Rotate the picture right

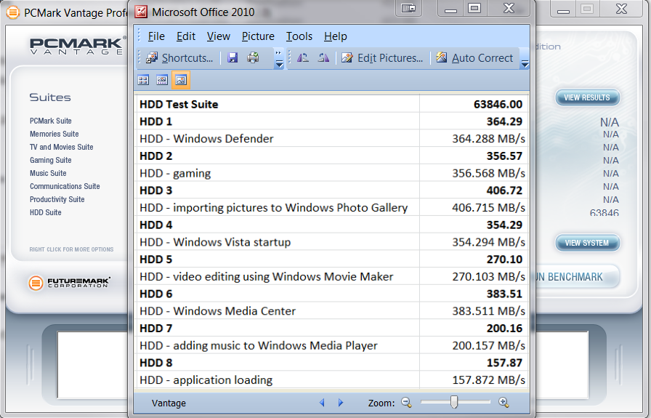tap(323, 58)
